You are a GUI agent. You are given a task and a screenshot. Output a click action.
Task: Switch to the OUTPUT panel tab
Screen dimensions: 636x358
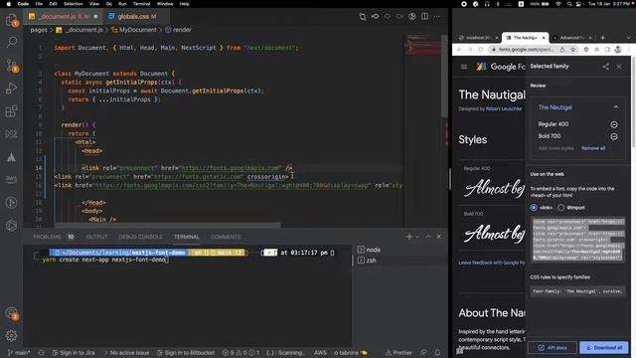pos(96,237)
